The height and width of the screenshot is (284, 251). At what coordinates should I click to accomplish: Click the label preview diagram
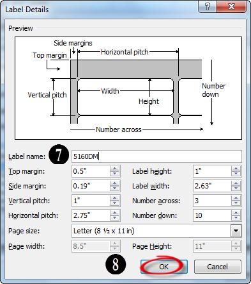point(128,88)
